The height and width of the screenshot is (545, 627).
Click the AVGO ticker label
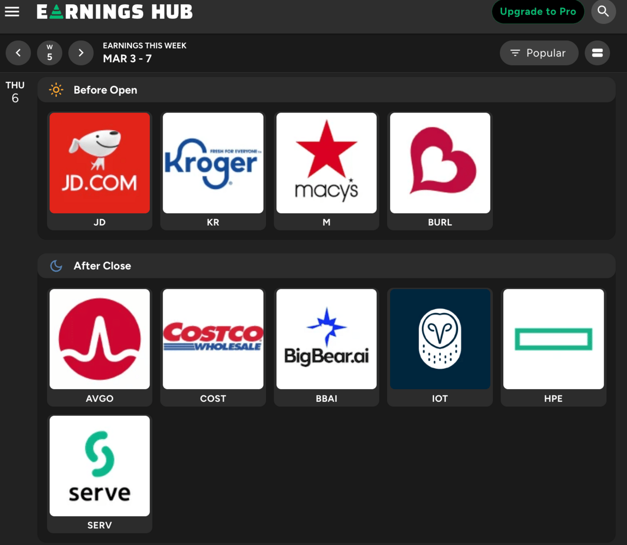click(x=99, y=398)
